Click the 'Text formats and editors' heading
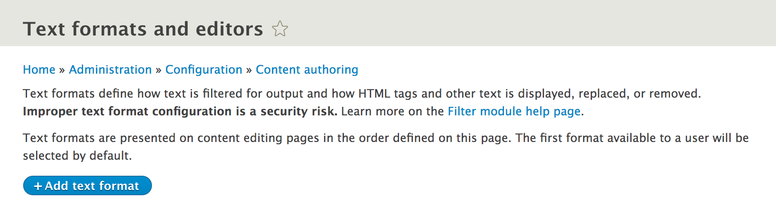The image size is (776, 205). tap(143, 29)
